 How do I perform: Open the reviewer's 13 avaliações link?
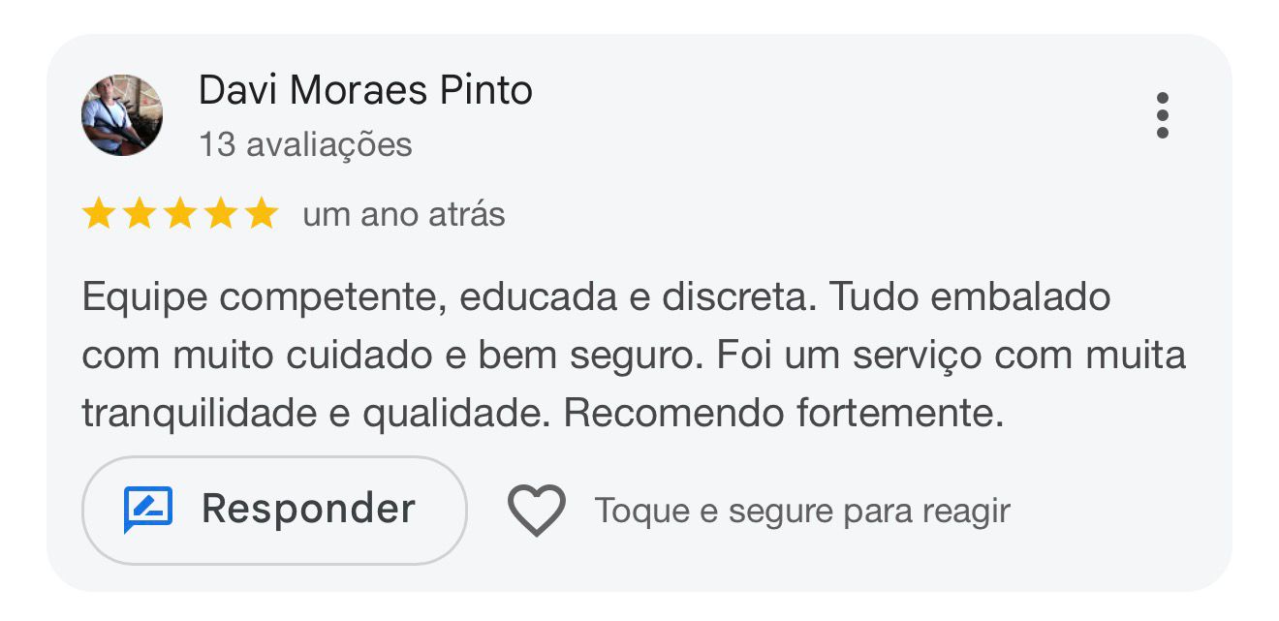304,143
